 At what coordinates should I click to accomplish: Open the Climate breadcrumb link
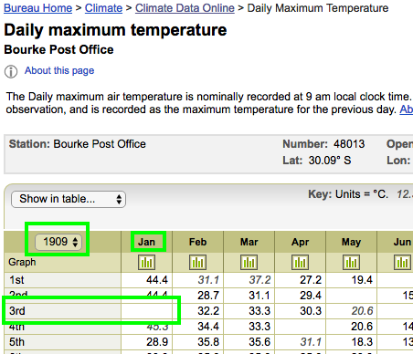(x=103, y=8)
